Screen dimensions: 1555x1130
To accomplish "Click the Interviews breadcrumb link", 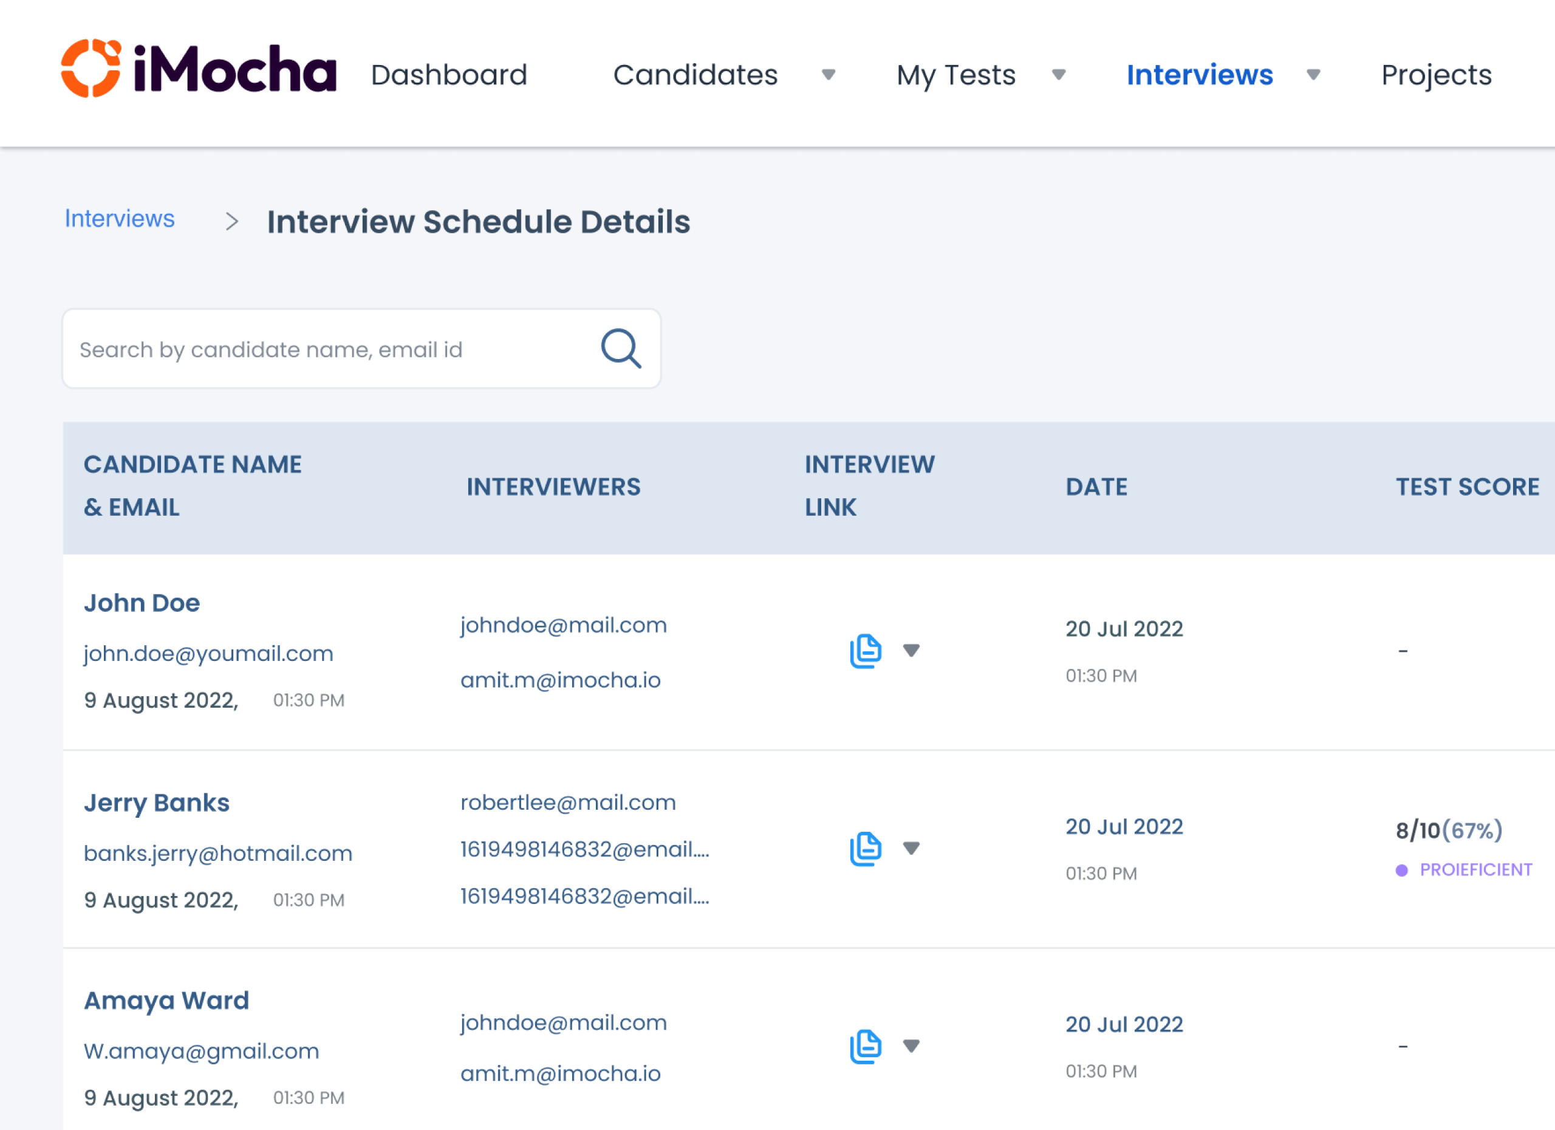I will [119, 219].
